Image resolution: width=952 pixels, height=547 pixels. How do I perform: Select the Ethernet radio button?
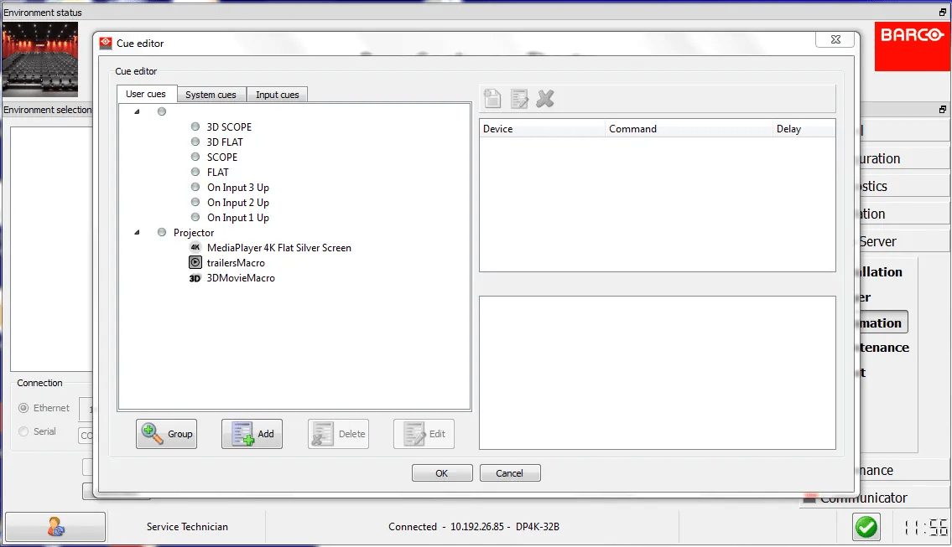(23, 409)
